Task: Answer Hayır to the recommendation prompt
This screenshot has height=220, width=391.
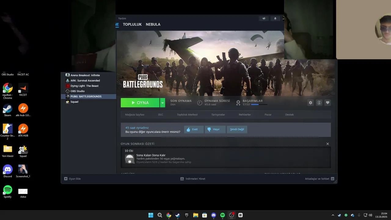Action: [215, 129]
